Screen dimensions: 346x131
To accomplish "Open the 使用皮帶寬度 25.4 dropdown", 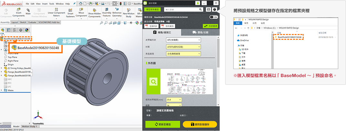I will click(174, 100).
